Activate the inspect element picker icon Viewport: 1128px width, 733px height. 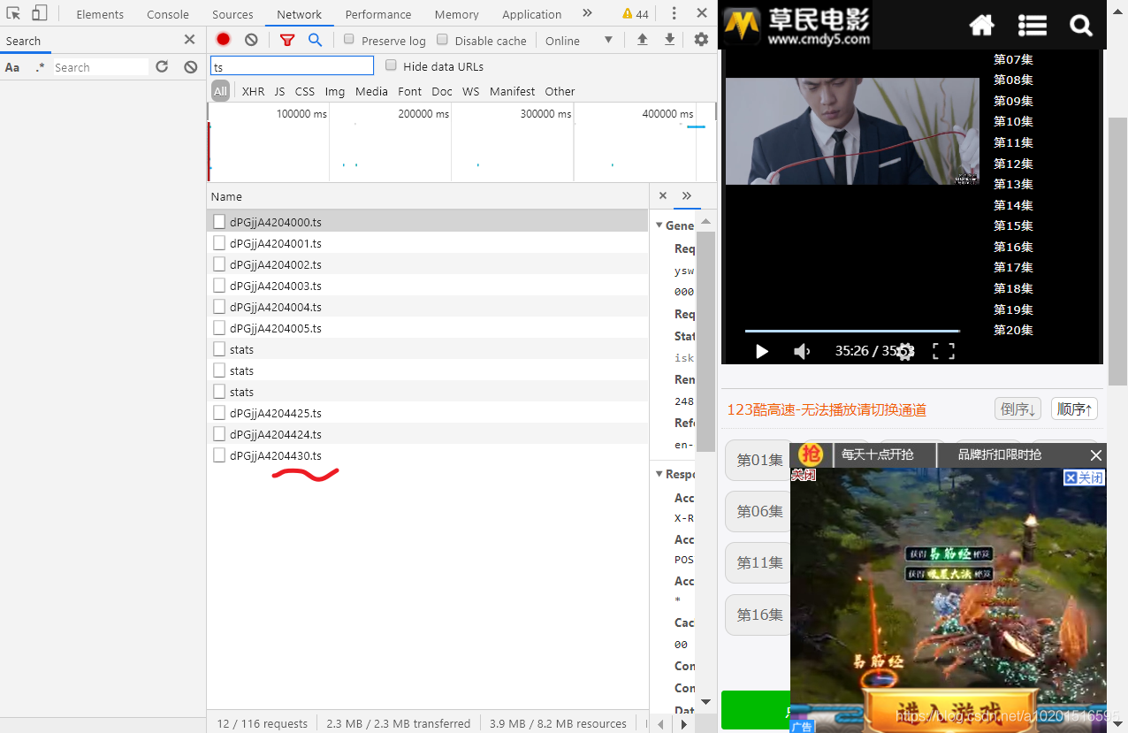13,13
